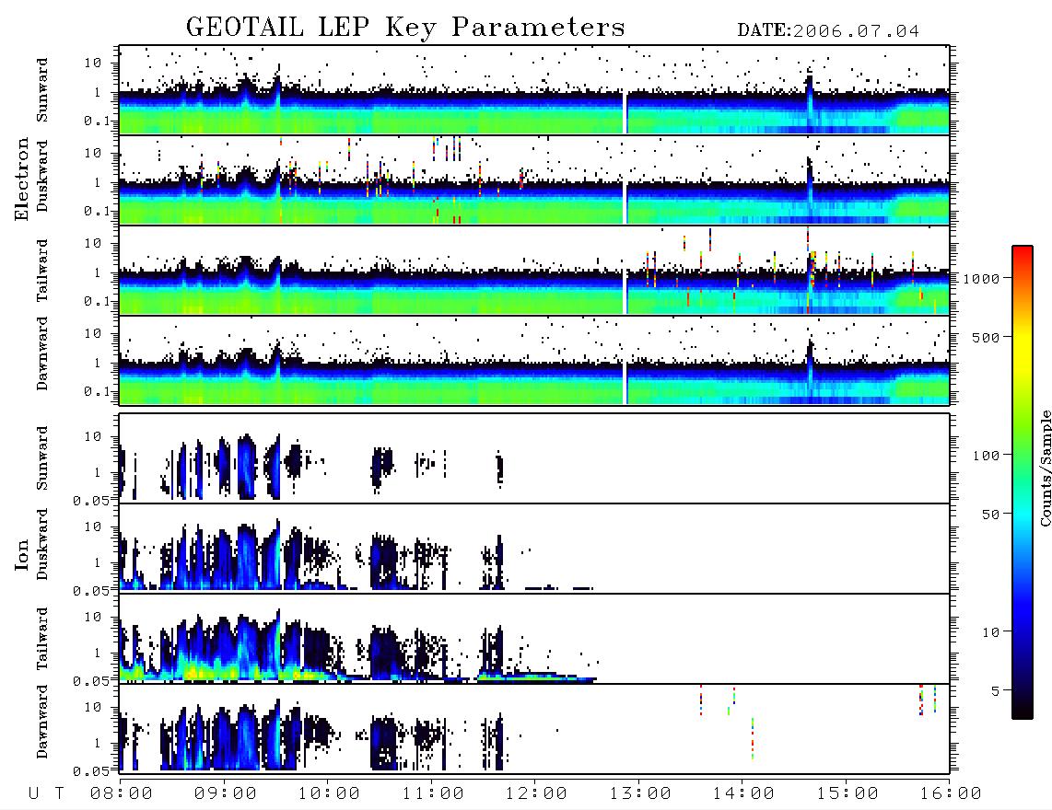Click the Electron "Dawnward" panel label

(x=42, y=353)
